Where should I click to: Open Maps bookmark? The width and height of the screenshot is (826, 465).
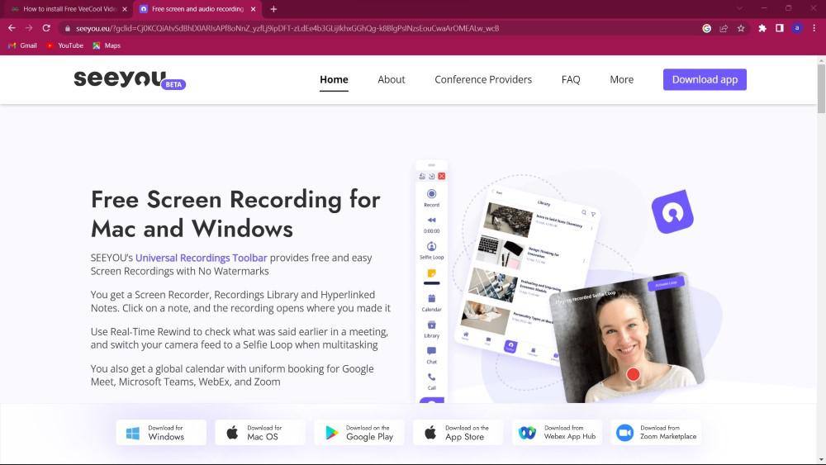pyautogui.click(x=107, y=45)
